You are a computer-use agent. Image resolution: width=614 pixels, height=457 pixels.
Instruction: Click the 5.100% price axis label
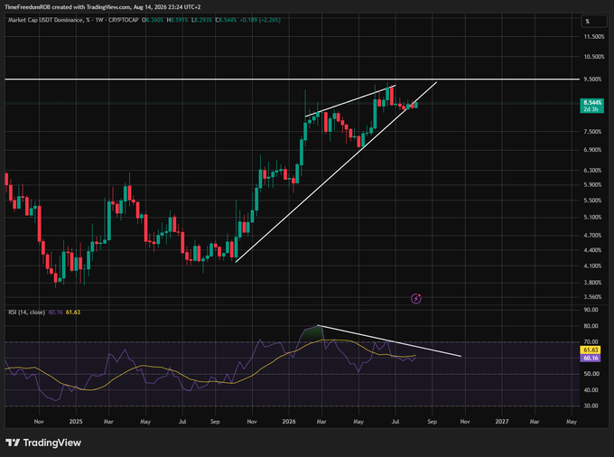click(592, 218)
